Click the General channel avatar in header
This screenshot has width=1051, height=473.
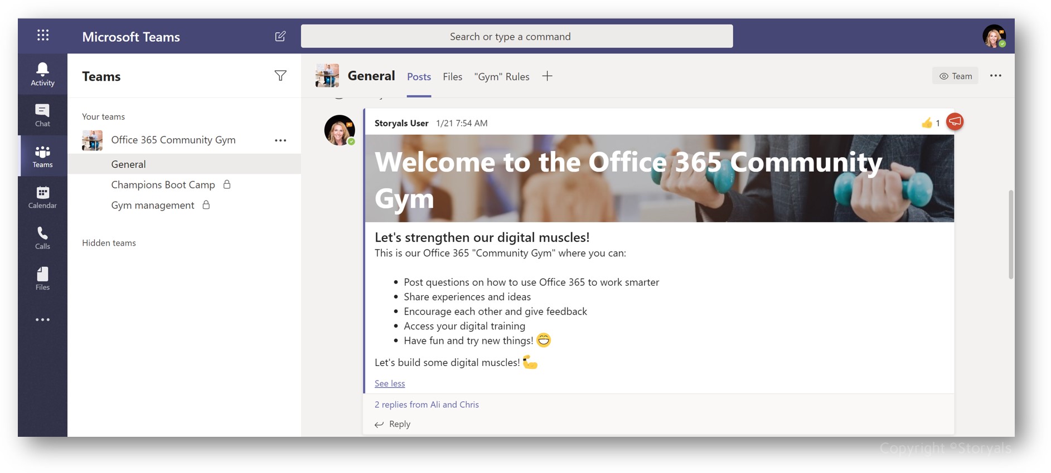(x=327, y=76)
